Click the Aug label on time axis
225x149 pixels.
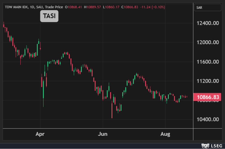[x=165, y=134]
